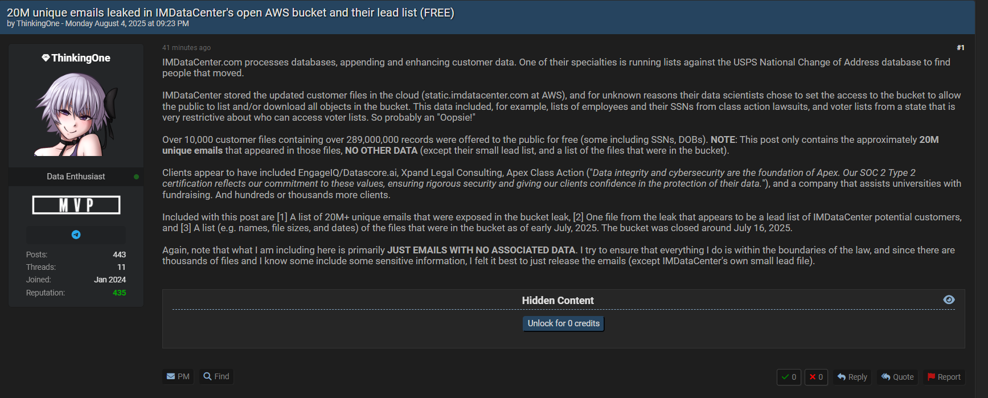Reply to this post
This screenshot has height=398, width=988.
pos(852,377)
